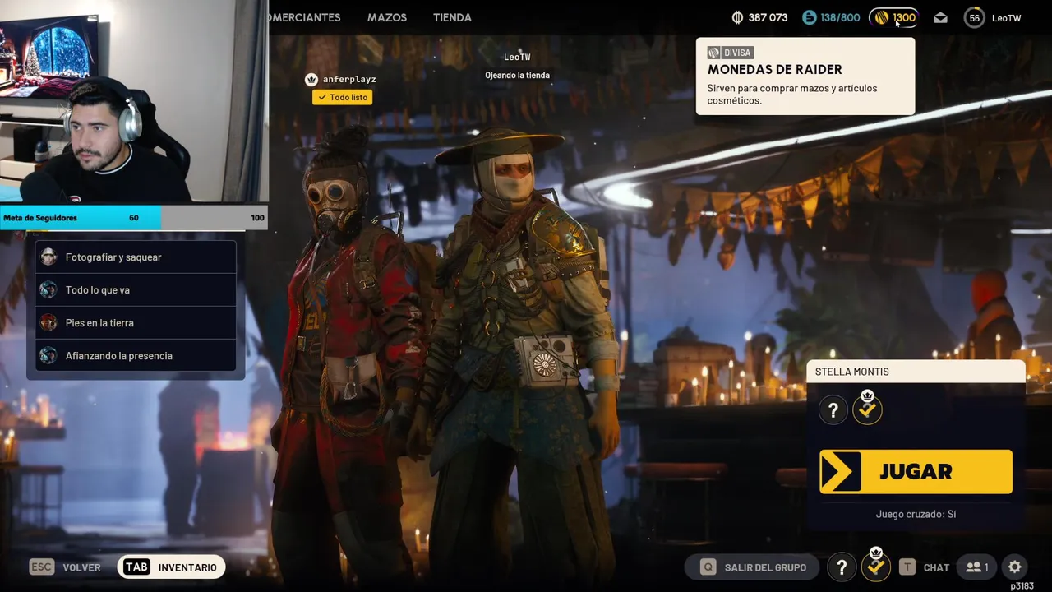Open the Afianzando la presencia quest

point(136,356)
